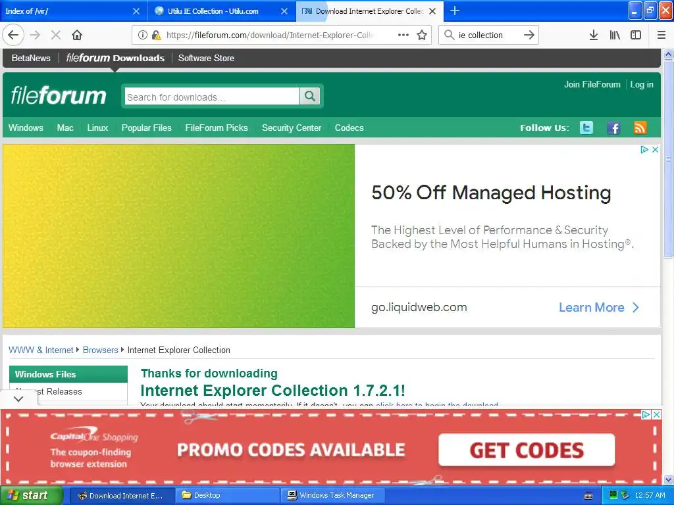Viewport: 674px width, 505px height.
Task: Open Software Store link
Action: pos(206,58)
